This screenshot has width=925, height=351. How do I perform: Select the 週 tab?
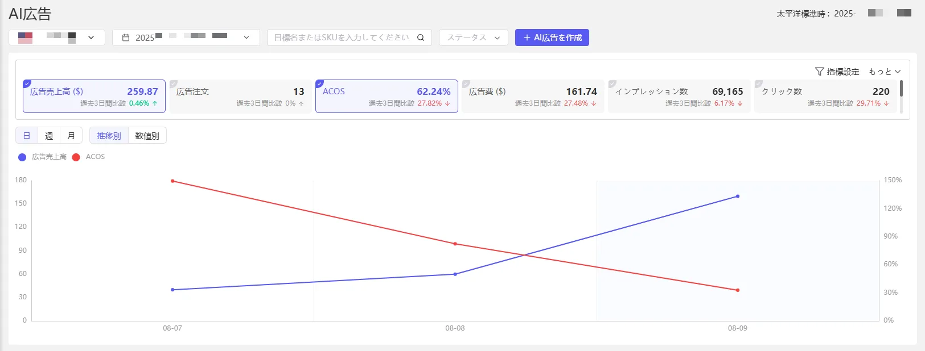tap(49, 136)
